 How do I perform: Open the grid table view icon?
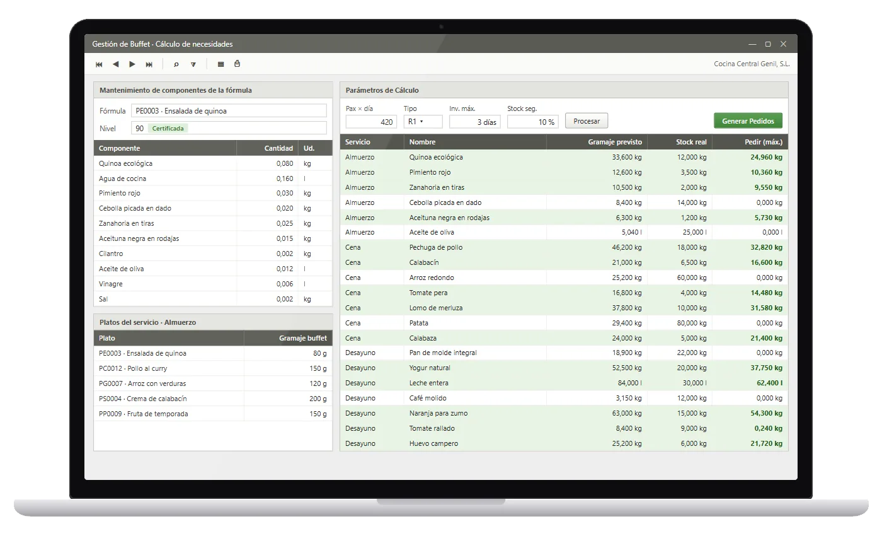click(220, 64)
